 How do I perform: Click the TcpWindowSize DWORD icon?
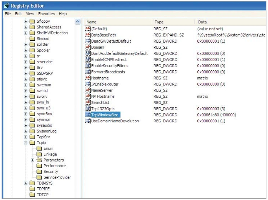88,115
